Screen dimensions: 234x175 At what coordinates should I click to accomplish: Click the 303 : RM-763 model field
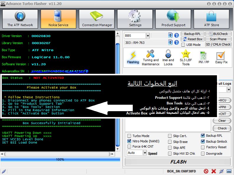click(146, 43)
